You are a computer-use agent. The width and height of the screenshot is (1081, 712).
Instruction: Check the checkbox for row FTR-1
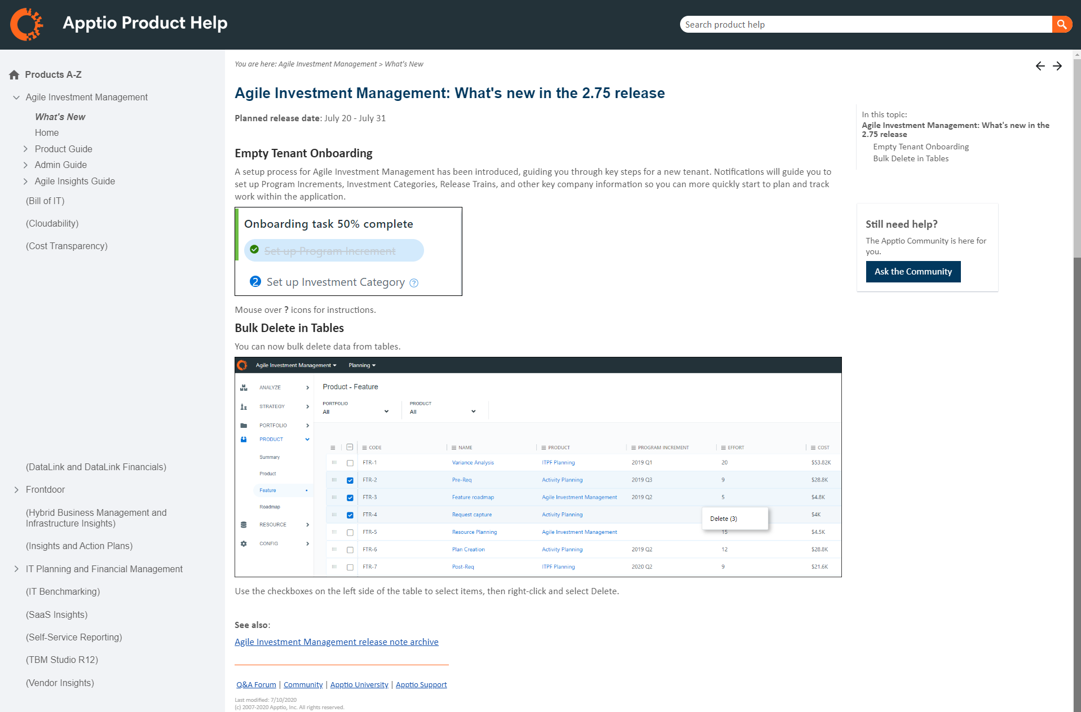(350, 463)
